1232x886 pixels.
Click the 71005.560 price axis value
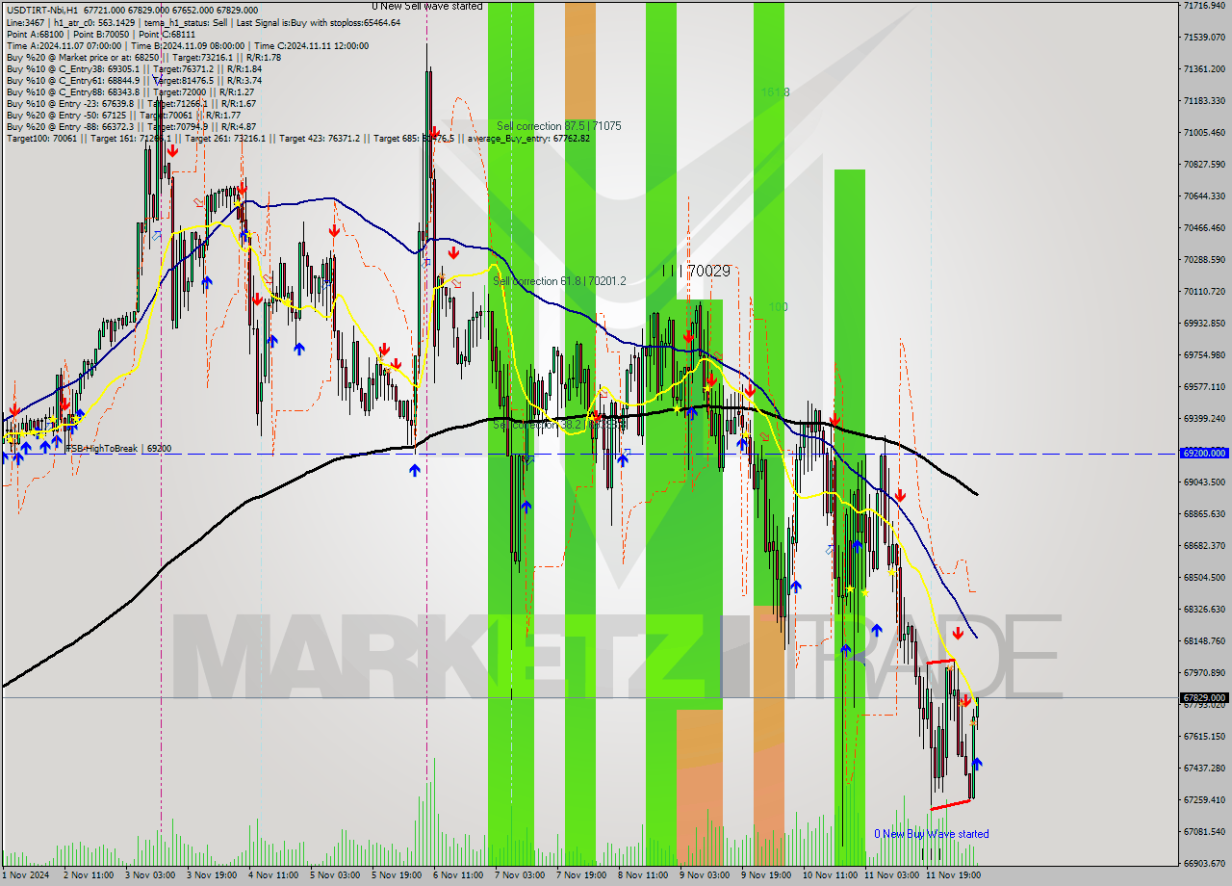[x=1204, y=133]
